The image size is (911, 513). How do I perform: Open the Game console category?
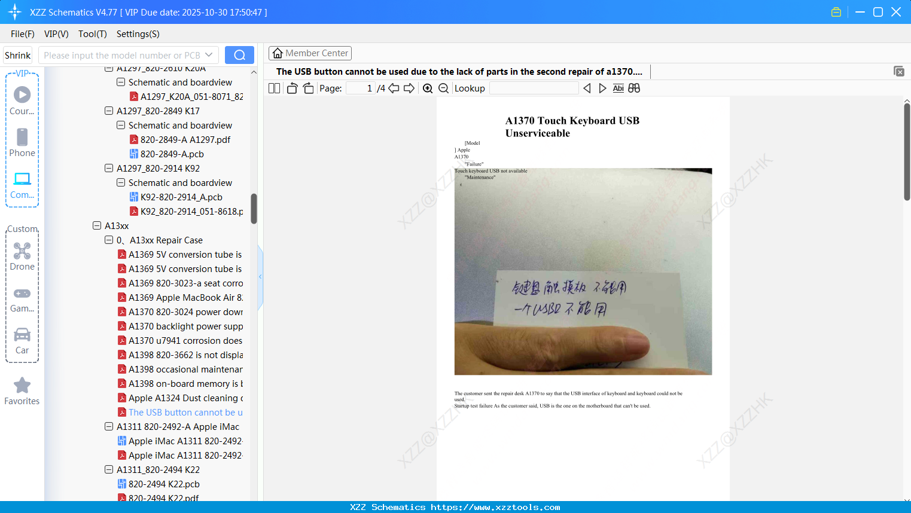pos(22,299)
